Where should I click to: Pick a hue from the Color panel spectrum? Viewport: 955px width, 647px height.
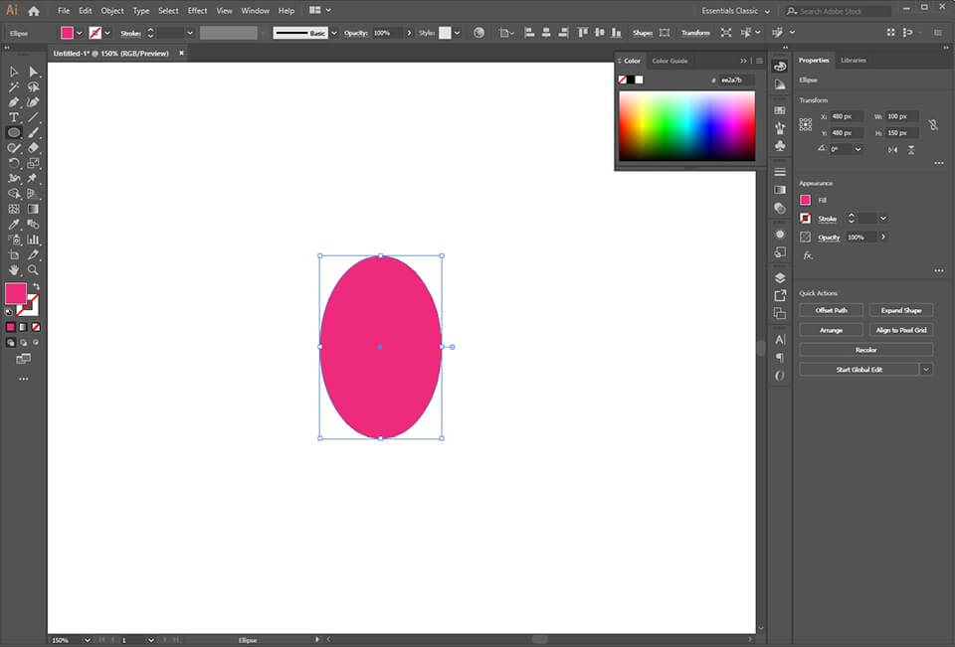pyautogui.click(x=686, y=124)
